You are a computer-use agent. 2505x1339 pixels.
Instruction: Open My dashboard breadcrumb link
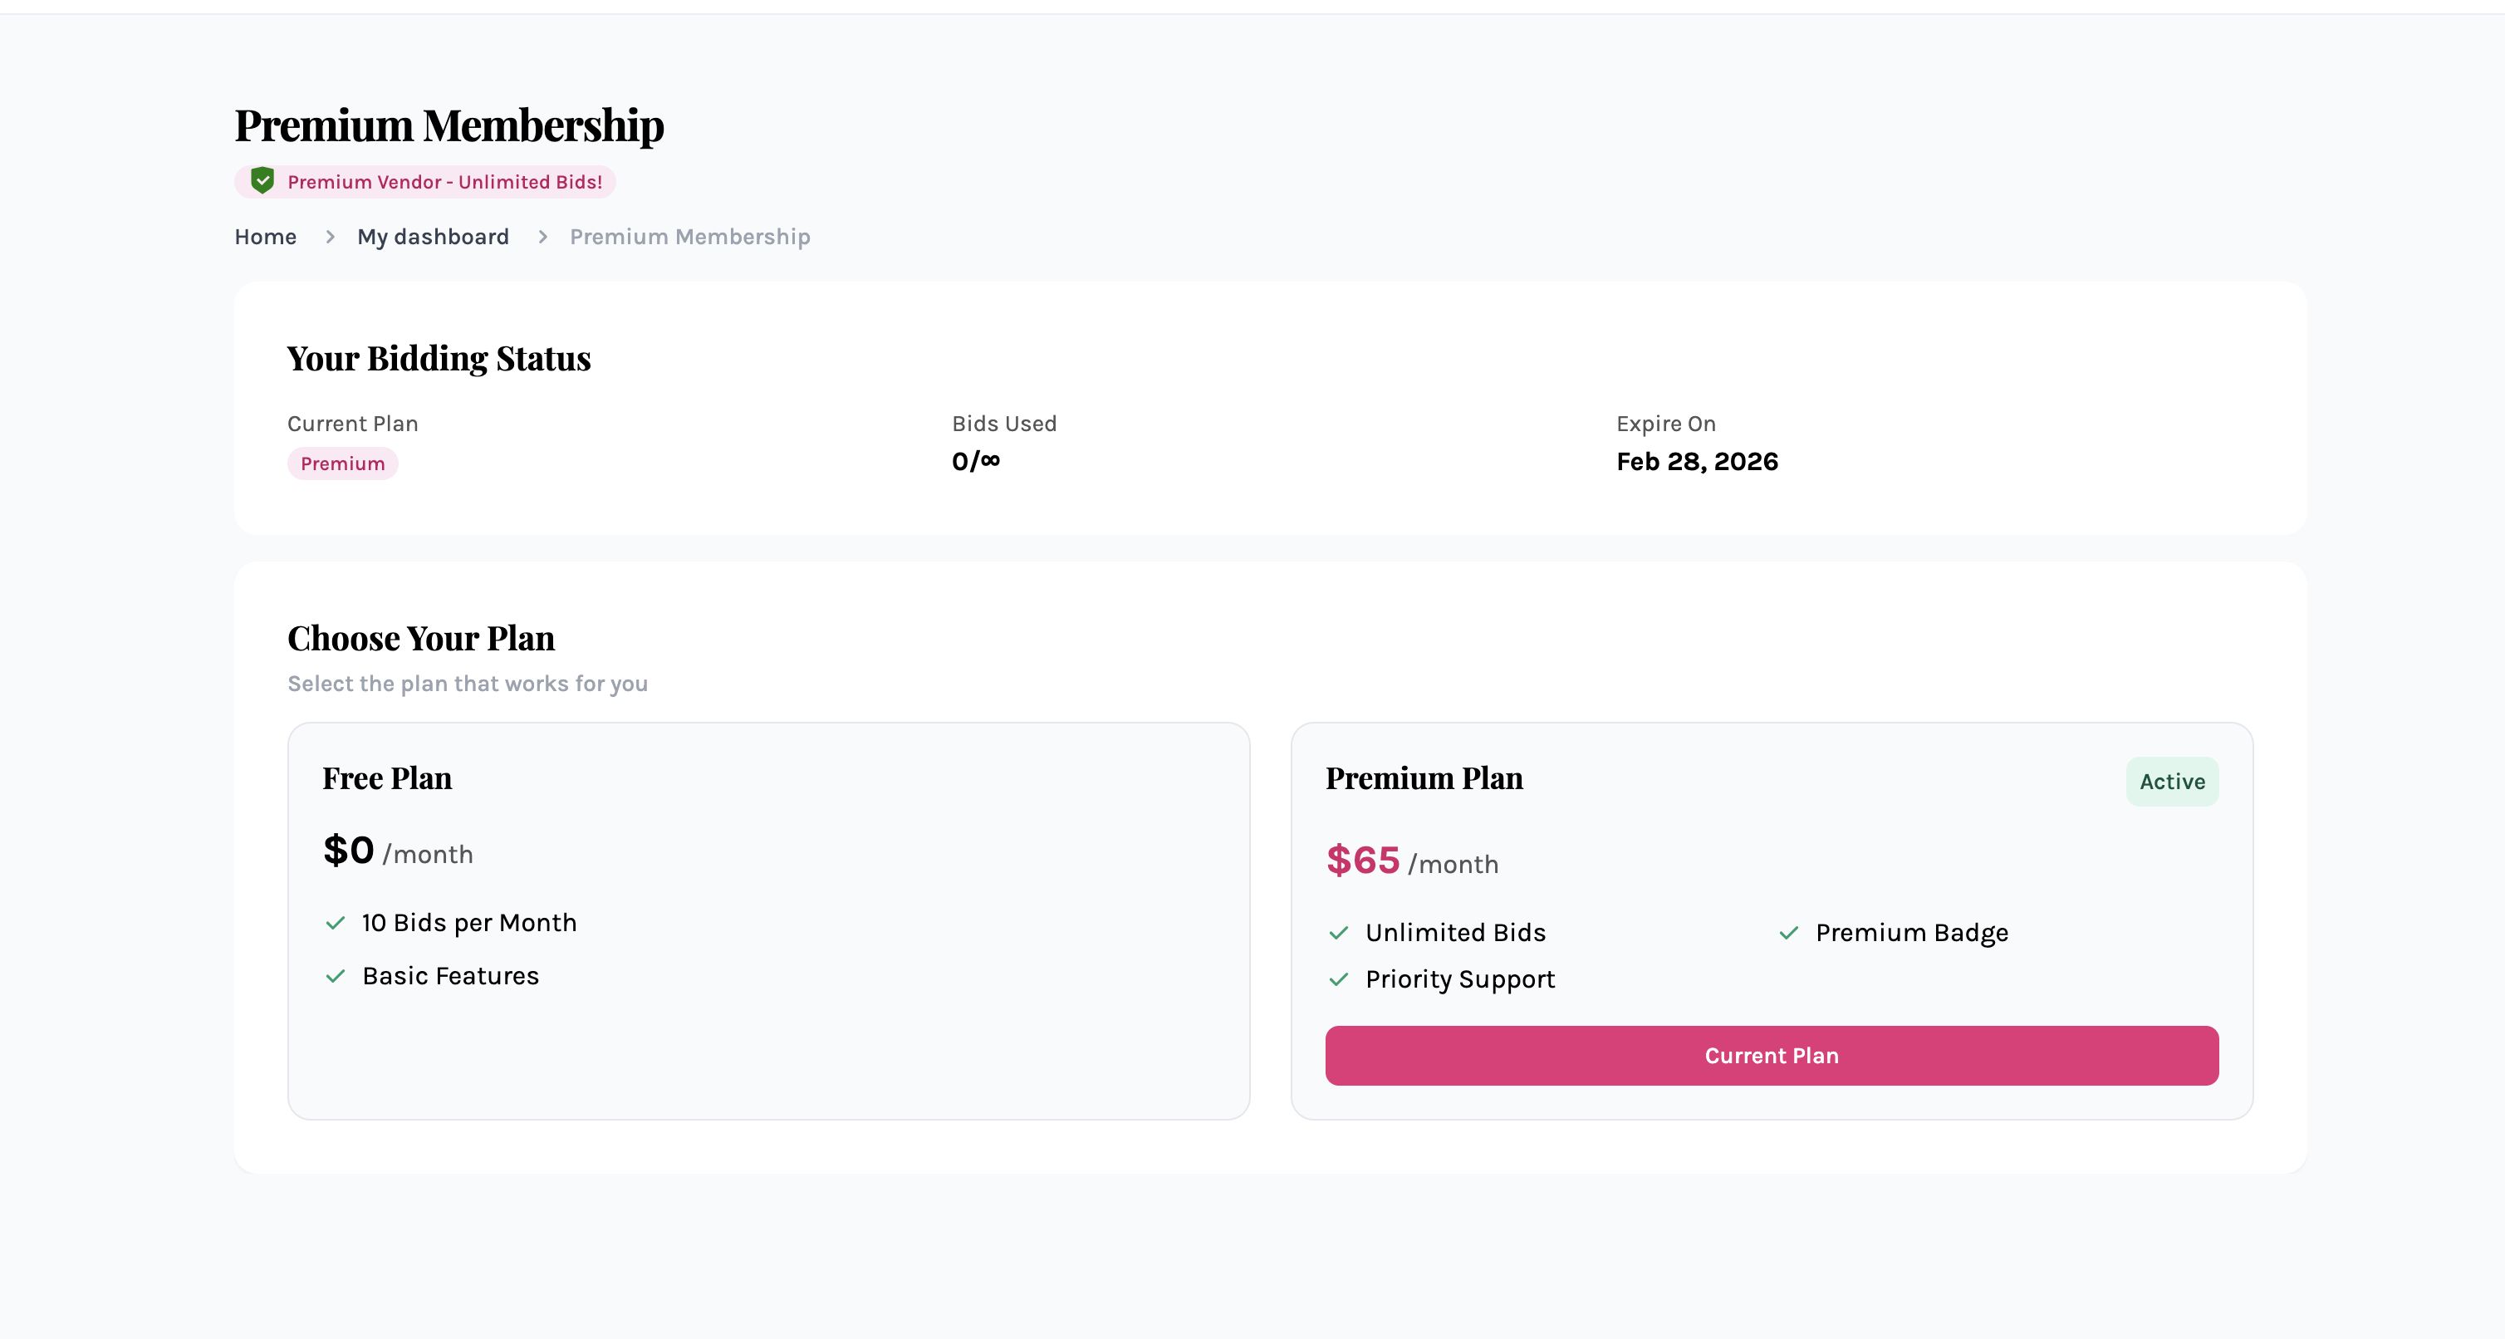pyautogui.click(x=433, y=238)
